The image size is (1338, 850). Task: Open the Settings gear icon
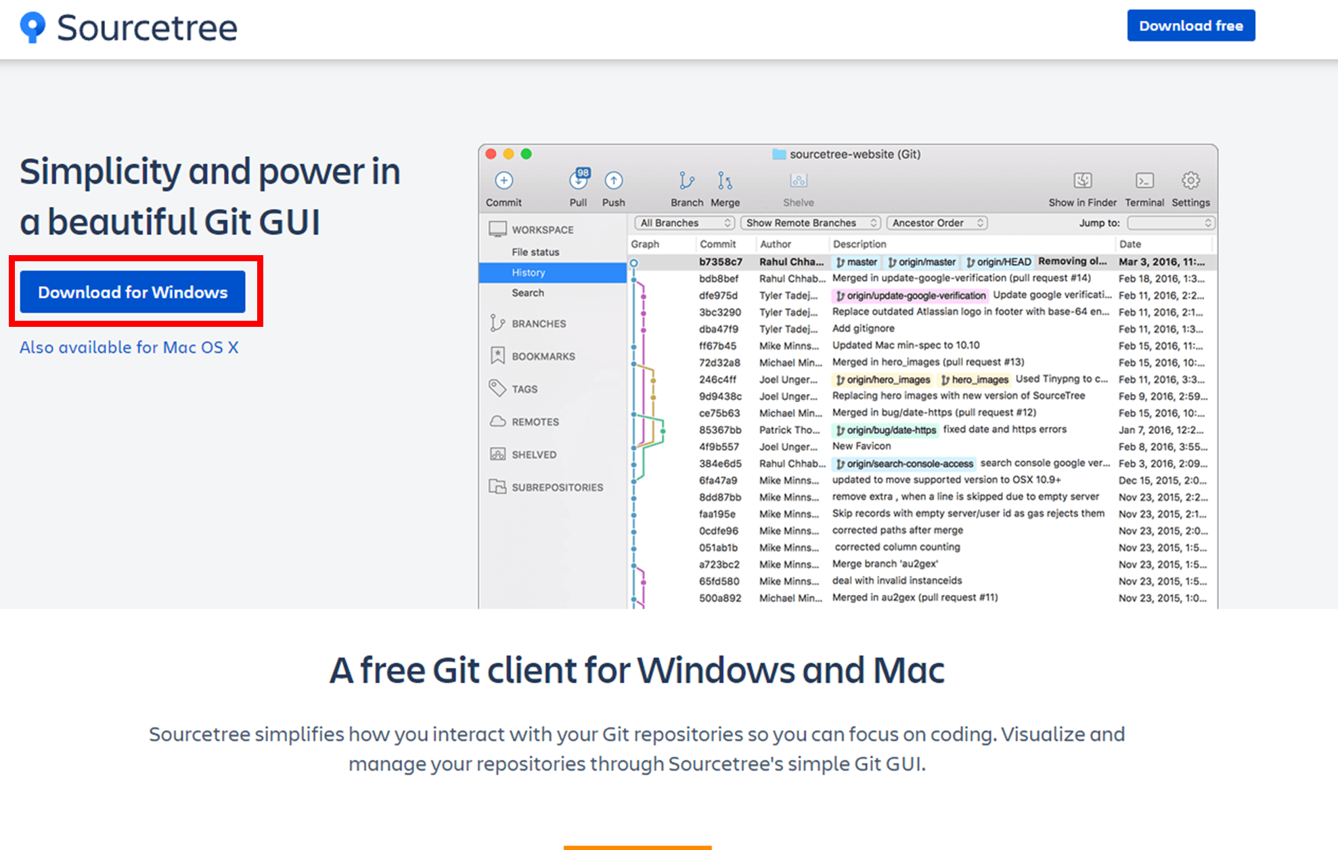tap(1190, 181)
